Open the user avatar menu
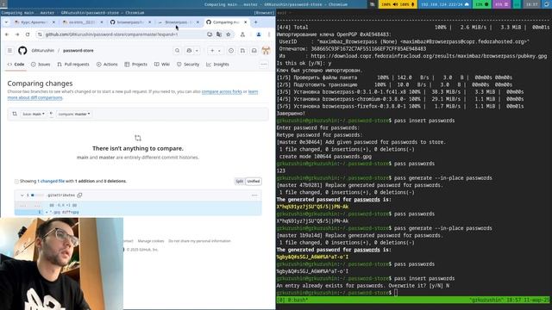Viewport: 552px width, 310px height. [266, 51]
